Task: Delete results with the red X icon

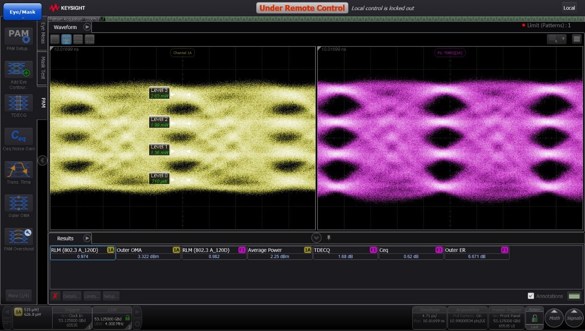Action: (55, 296)
